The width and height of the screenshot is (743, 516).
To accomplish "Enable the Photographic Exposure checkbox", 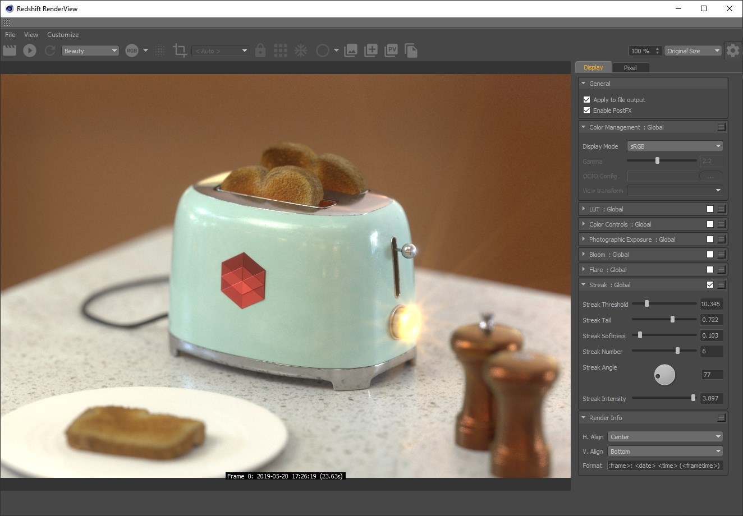I will 710,239.
